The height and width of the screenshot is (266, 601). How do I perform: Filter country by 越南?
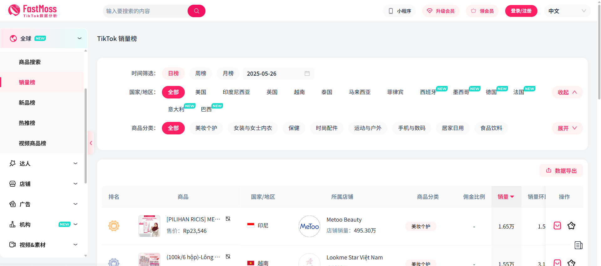299,92
